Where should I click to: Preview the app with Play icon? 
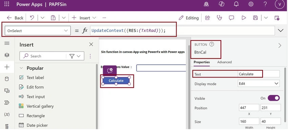click(x=244, y=18)
